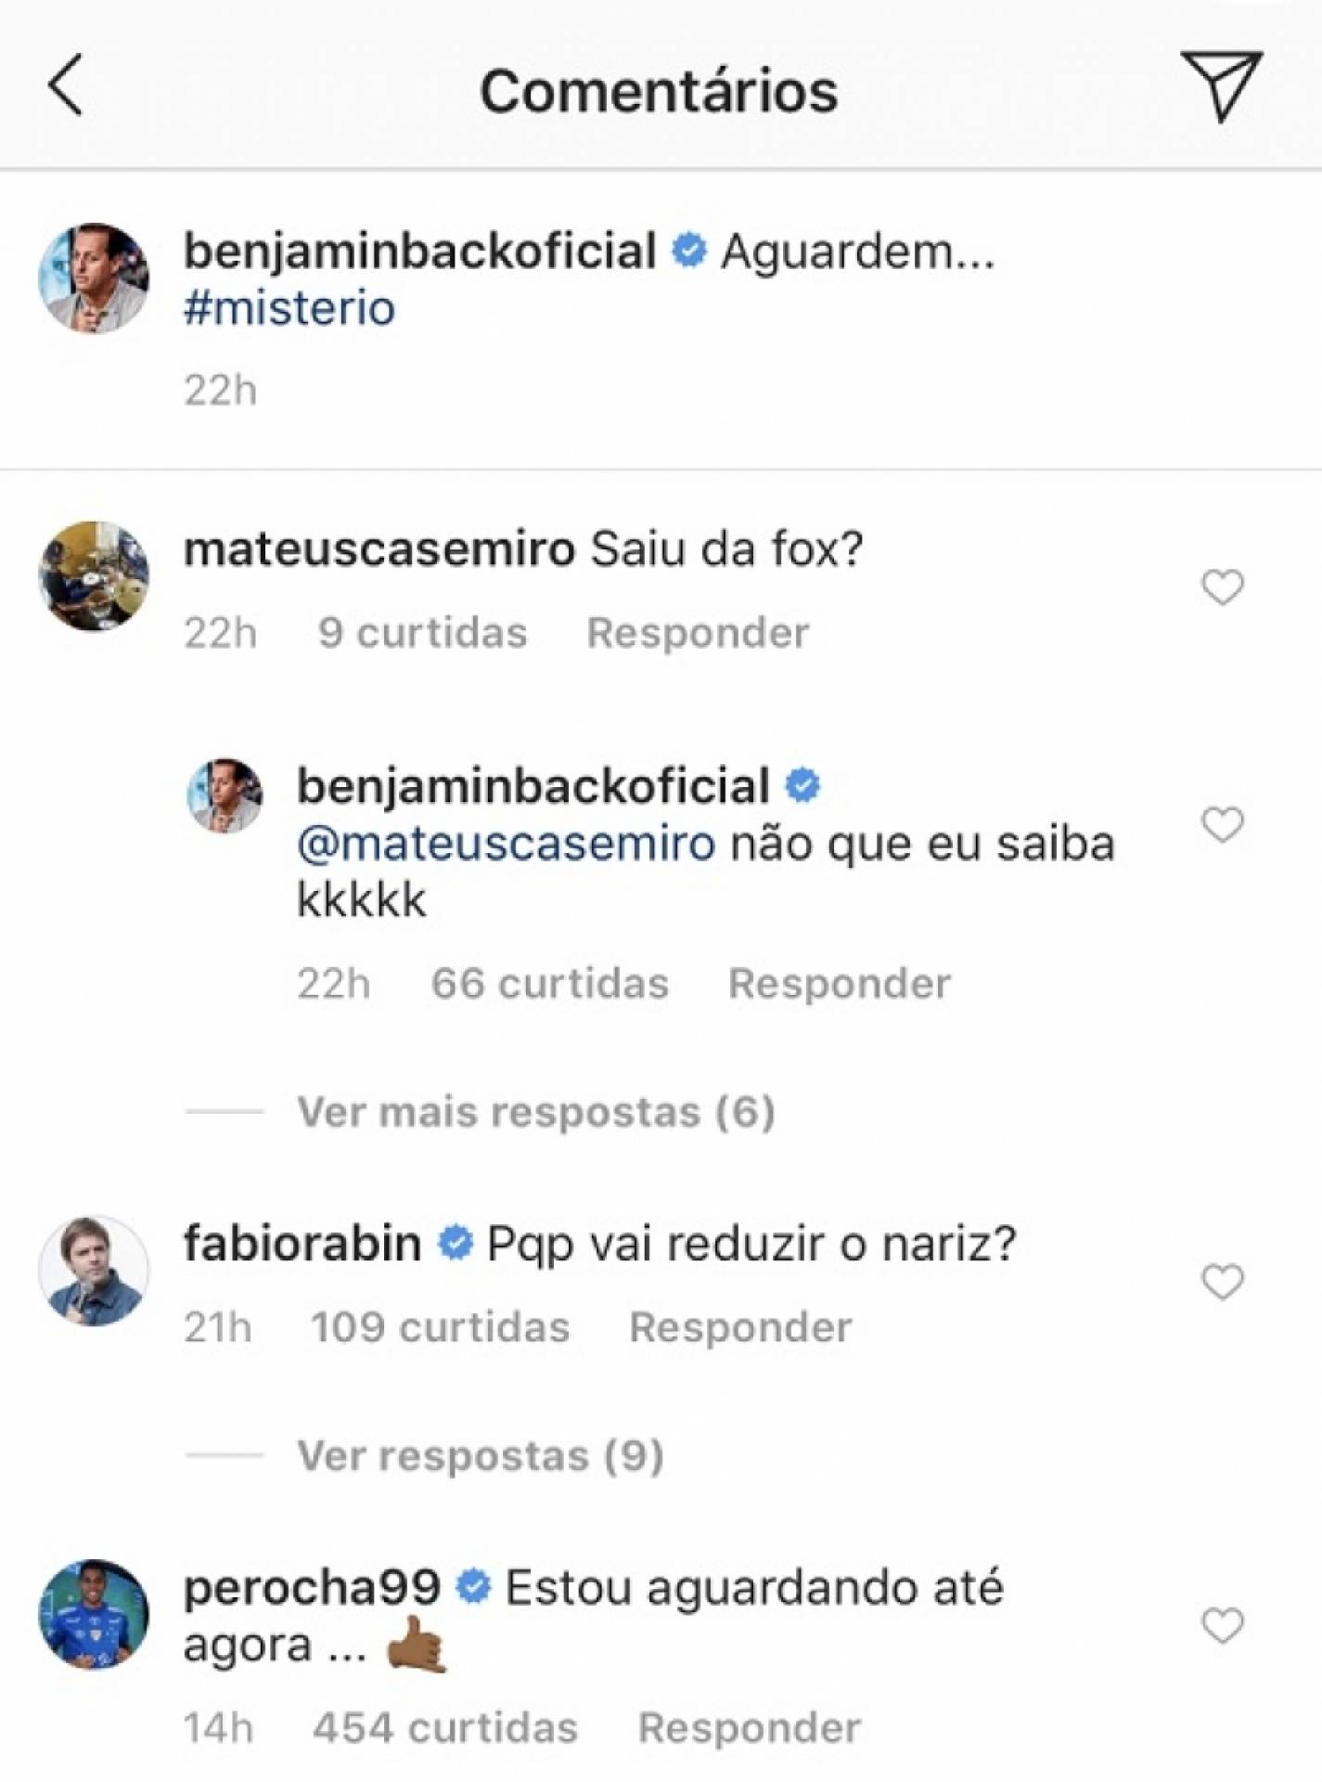The width and height of the screenshot is (1322, 1782).
Task: Like benjaminbackoficial's reply with the heart
Action: pos(1222,824)
